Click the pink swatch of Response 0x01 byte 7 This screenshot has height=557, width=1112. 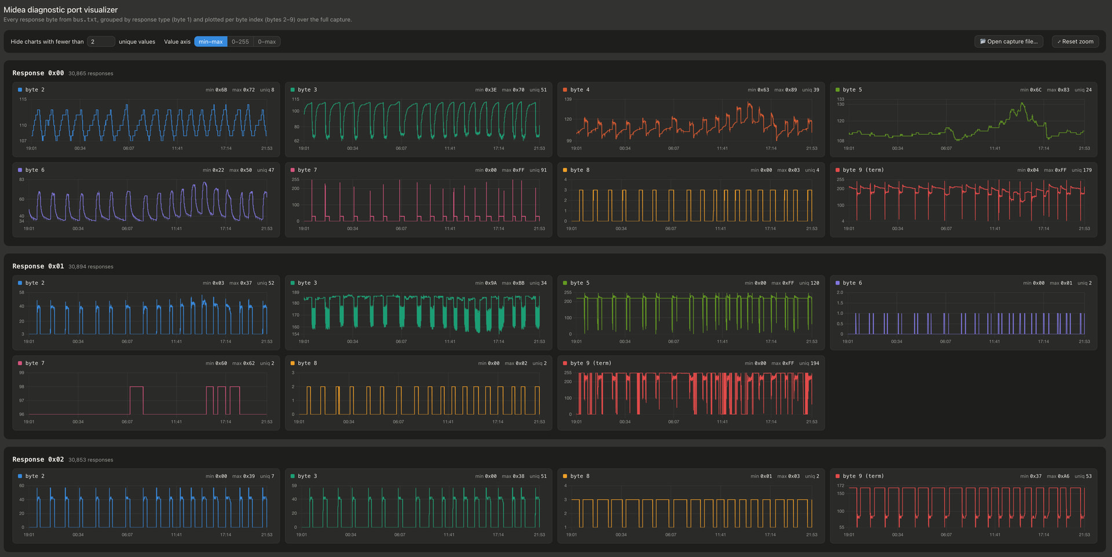(20, 363)
